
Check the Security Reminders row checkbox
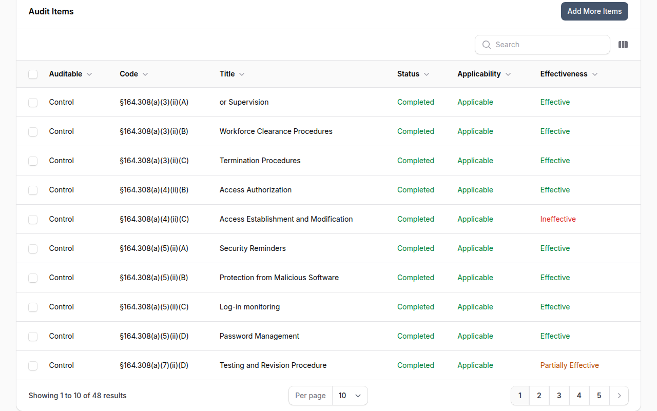pyautogui.click(x=33, y=249)
